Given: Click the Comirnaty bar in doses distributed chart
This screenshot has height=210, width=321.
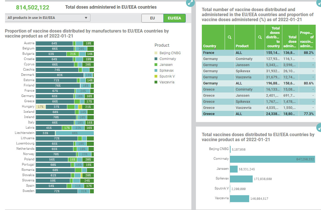Looking at the screenshot, I should point(273,159).
